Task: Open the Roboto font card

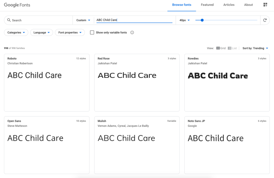Action: click(x=47, y=83)
